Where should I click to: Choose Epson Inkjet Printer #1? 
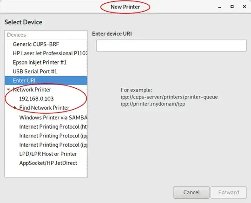(x=46, y=62)
